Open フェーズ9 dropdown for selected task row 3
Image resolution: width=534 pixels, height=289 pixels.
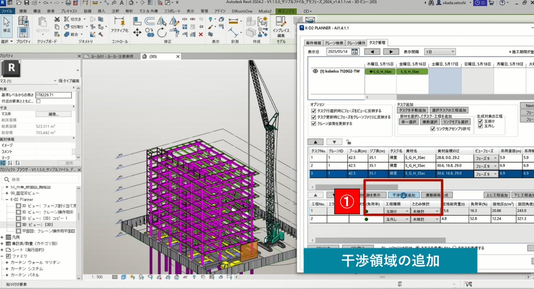click(x=486, y=174)
